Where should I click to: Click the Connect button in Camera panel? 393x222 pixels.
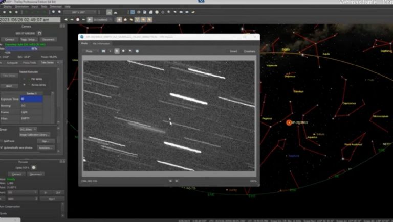[9, 39]
